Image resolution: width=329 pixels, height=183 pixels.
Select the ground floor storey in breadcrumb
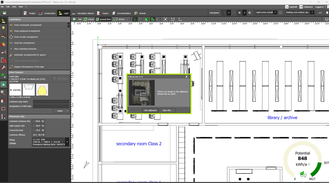pyautogui.click(x=103, y=19)
